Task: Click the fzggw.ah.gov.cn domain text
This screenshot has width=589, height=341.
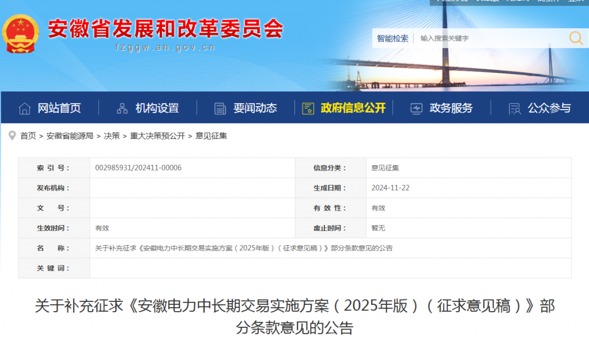Action: (x=165, y=48)
